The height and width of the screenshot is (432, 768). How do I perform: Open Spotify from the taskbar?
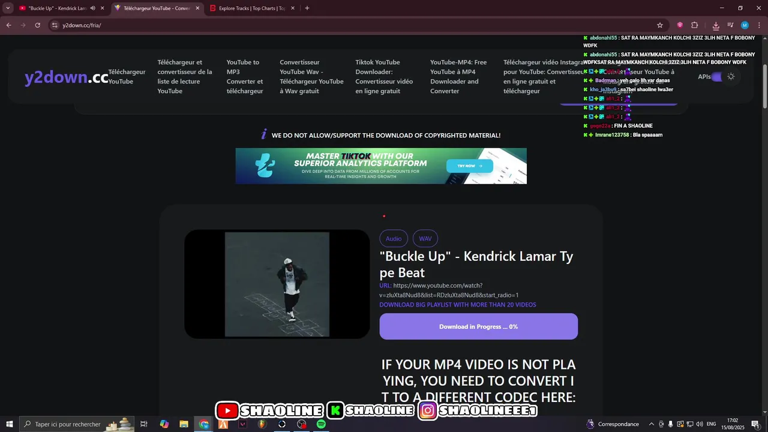point(321,424)
